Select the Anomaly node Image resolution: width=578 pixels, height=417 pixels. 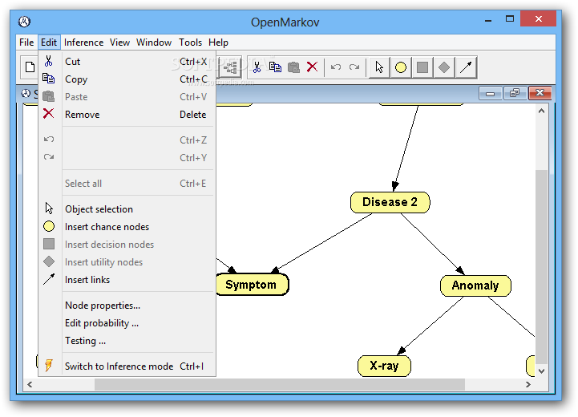tap(475, 285)
